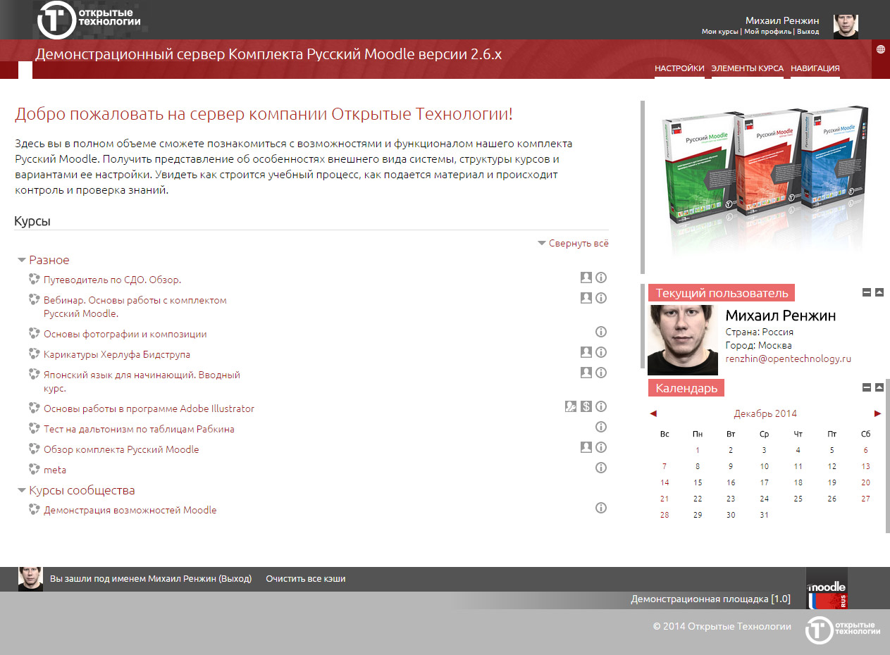890x655 pixels.
Task: Go to next month in calendar
Action: (877, 413)
